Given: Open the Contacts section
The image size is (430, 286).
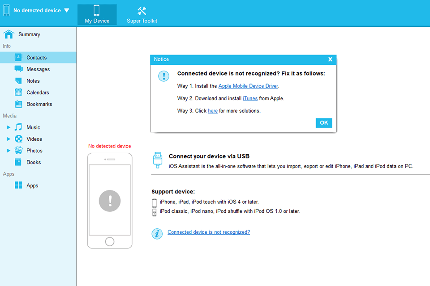Looking at the screenshot, I should coord(35,57).
